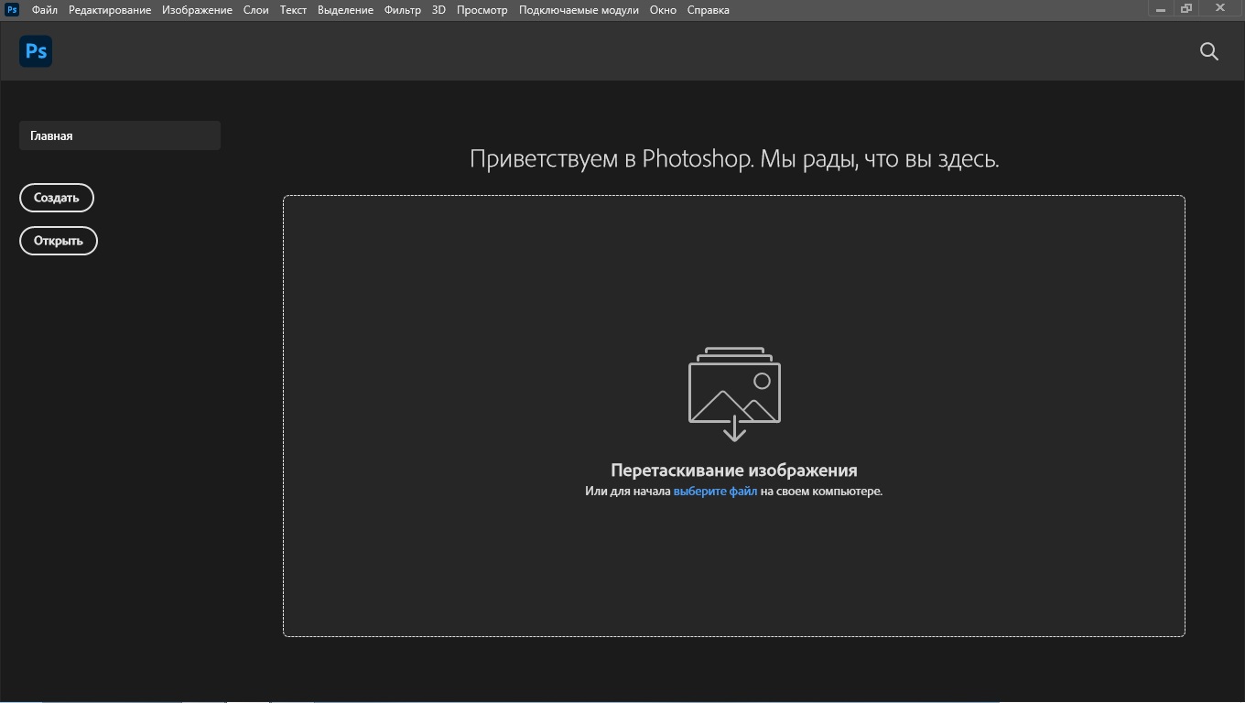
Task: Open the Редактирование menu
Action: click(110, 10)
